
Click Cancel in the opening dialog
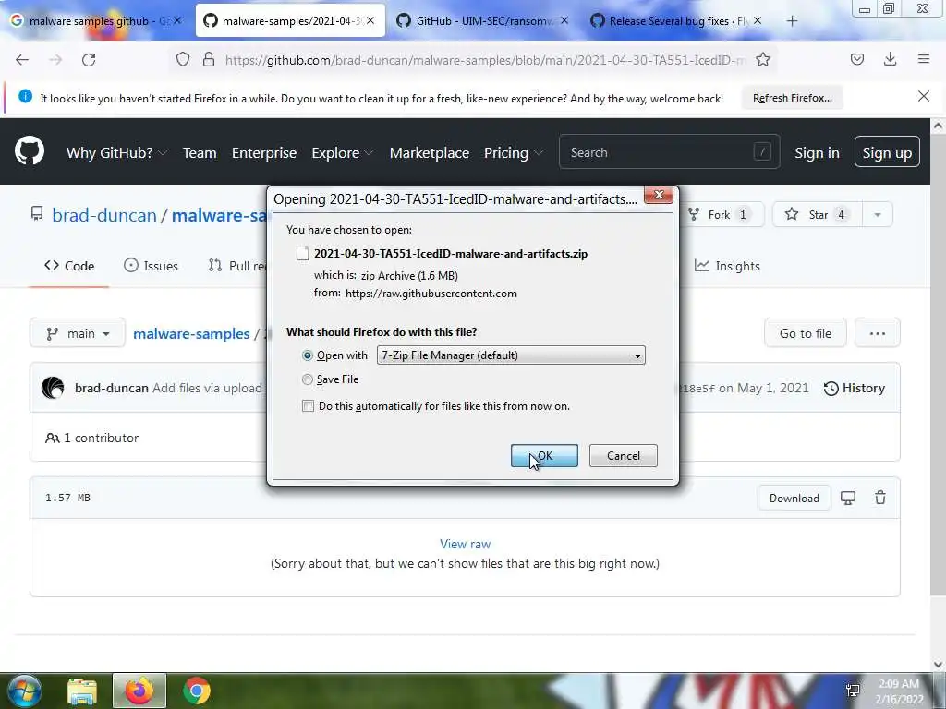[624, 456]
